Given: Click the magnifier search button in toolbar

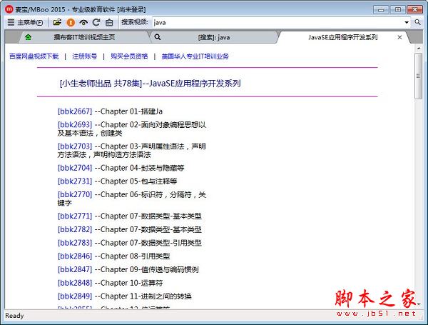Looking at the screenshot, I should [417, 22].
